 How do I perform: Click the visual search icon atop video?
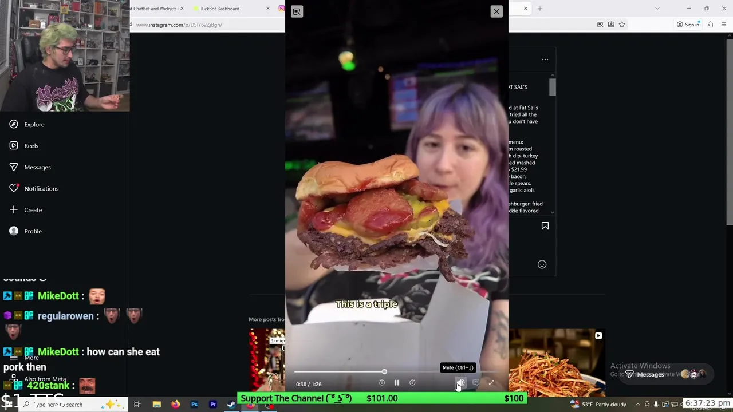297,11
